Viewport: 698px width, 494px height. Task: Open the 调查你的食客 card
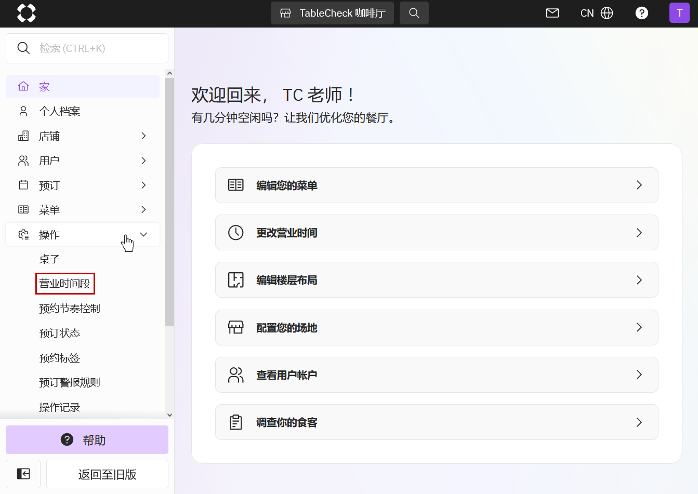[x=437, y=422]
